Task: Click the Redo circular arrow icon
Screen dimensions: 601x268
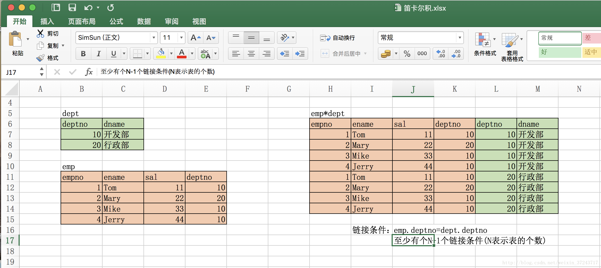Action: click(x=111, y=8)
